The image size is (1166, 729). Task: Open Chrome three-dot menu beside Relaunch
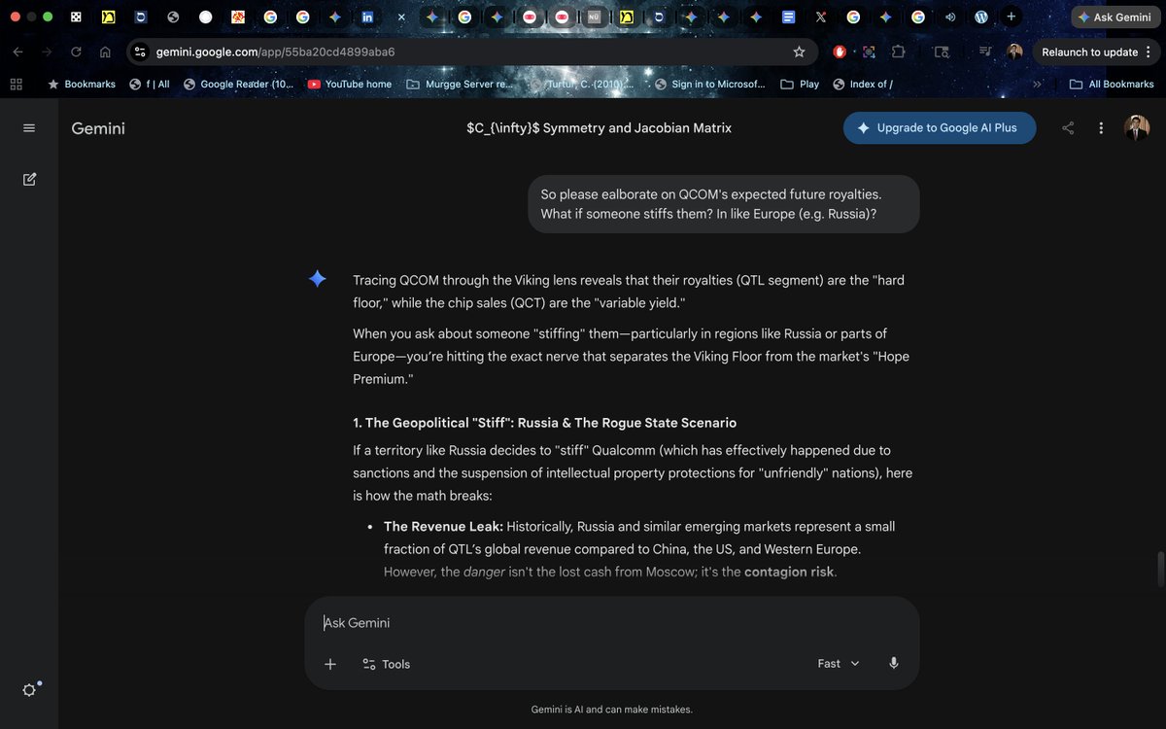click(1149, 52)
